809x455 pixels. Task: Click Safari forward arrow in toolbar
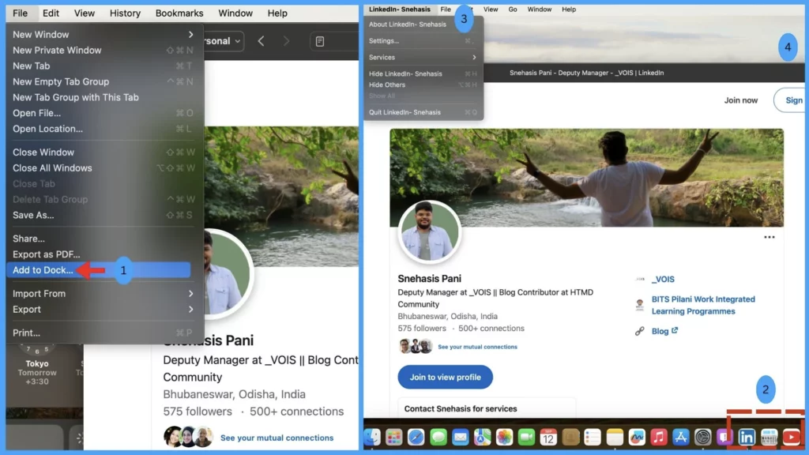(286, 41)
